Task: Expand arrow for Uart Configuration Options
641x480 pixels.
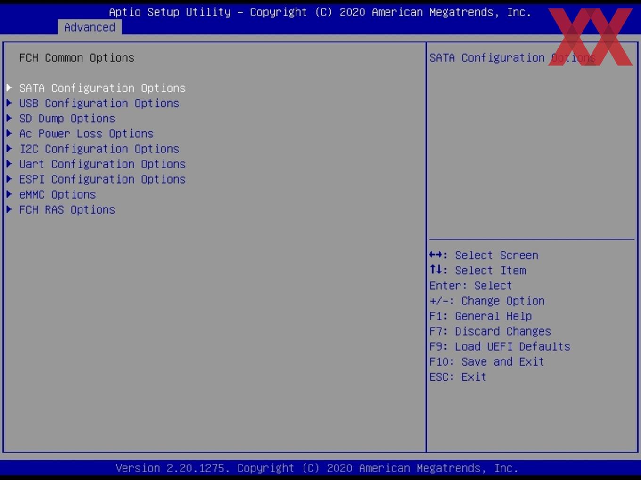Action: tap(9, 163)
